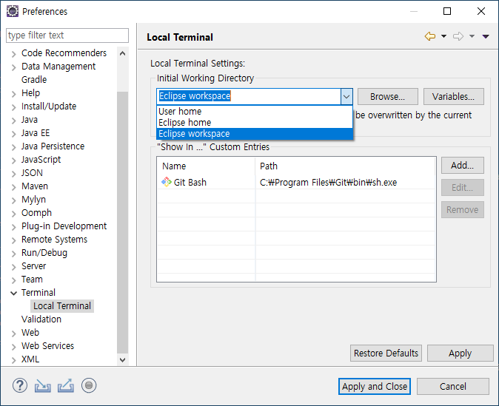499x406 pixels.
Task: Select Eclipse home from dropdown list
Action: (255, 123)
